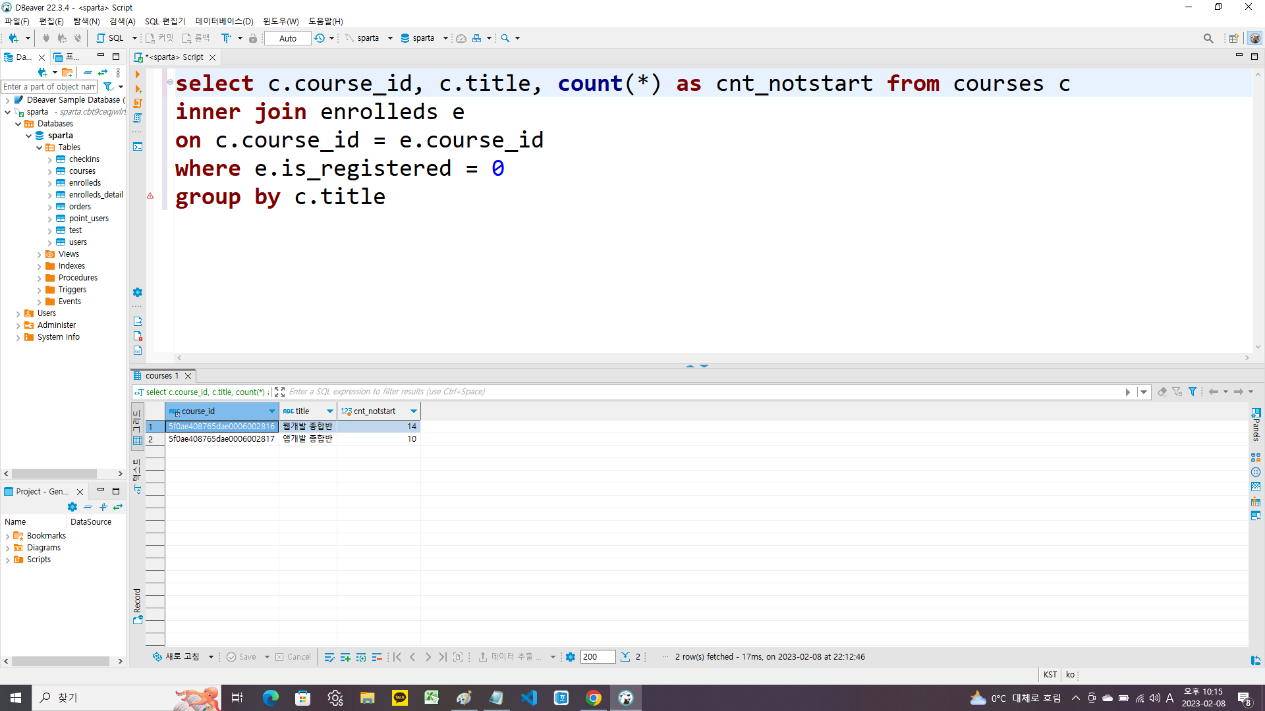Toggle the Panels button on the results right edge

tap(1256, 425)
